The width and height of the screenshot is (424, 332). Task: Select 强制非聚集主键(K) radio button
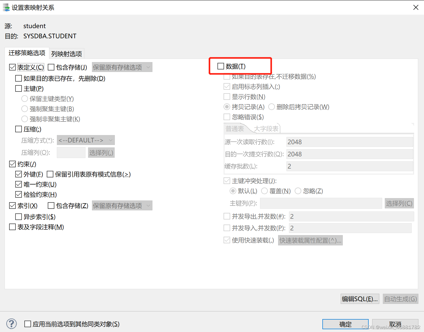[25, 119]
